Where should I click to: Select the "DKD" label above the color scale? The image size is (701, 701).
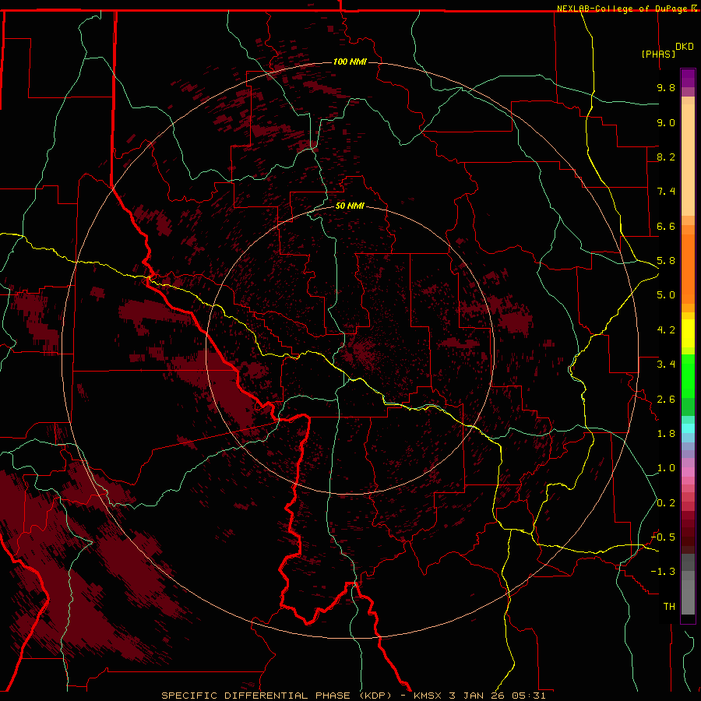684,47
